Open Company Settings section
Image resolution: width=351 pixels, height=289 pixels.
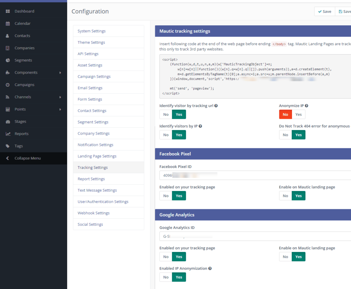click(x=109, y=133)
